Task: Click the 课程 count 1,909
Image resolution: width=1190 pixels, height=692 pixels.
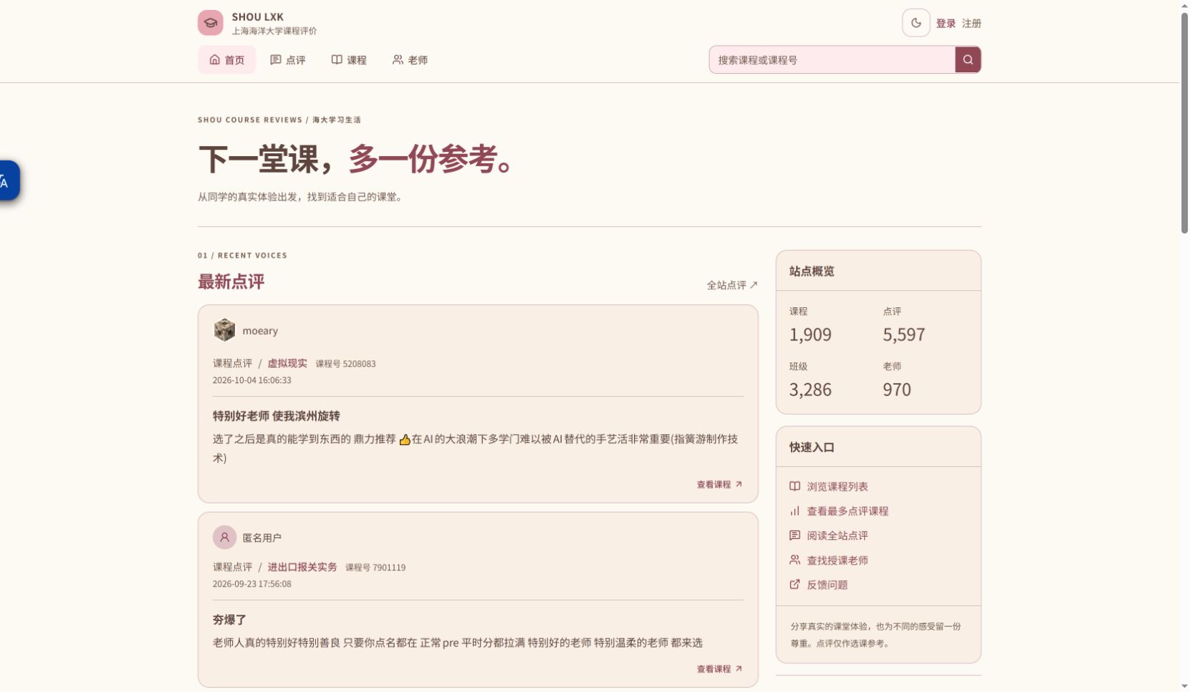Action: point(810,335)
